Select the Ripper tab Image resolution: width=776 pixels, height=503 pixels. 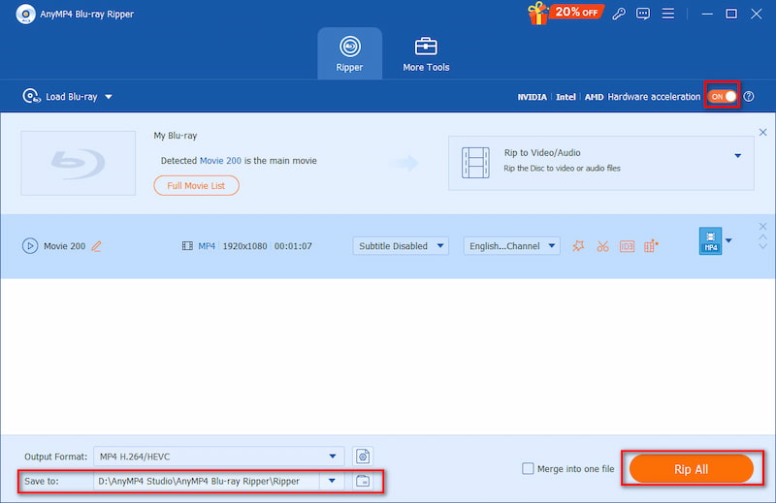pos(349,54)
